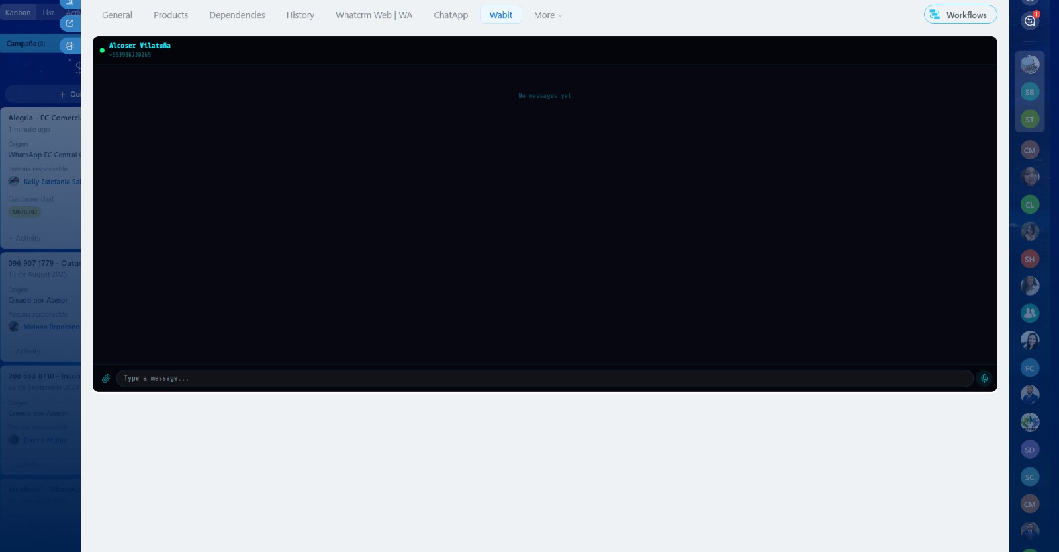Open the chat notifications icon with badge

pyautogui.click(x=1029, y=20)
